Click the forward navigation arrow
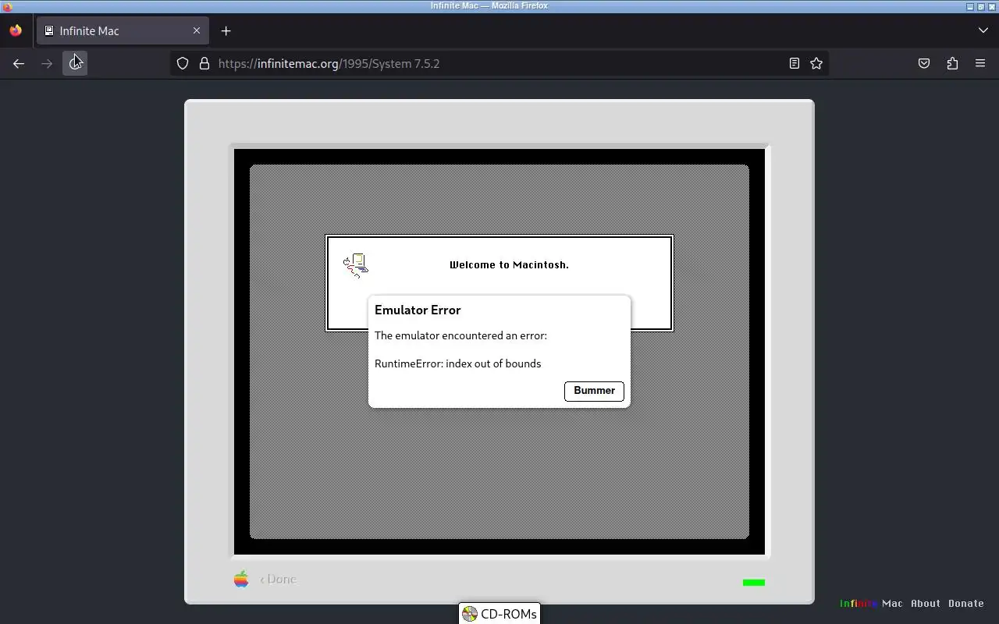 pyautogui.click(x=47, y=63)
